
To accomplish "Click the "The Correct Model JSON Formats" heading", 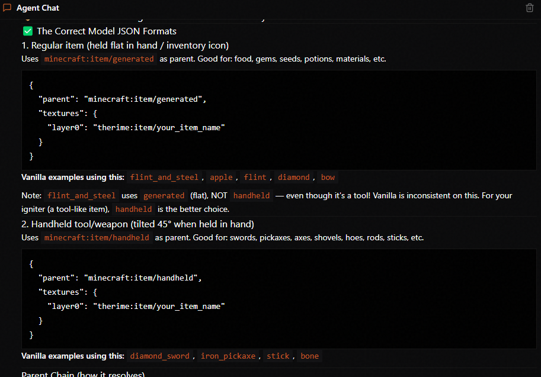I will [x=107, y=31].
